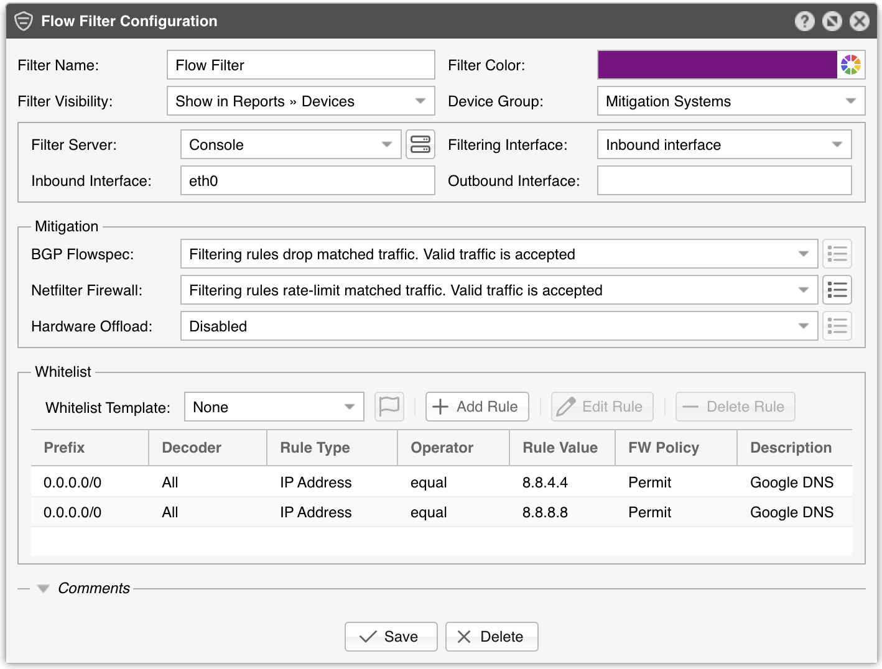Close the Flow Filter Configuration window

click(x=859, y=21)
